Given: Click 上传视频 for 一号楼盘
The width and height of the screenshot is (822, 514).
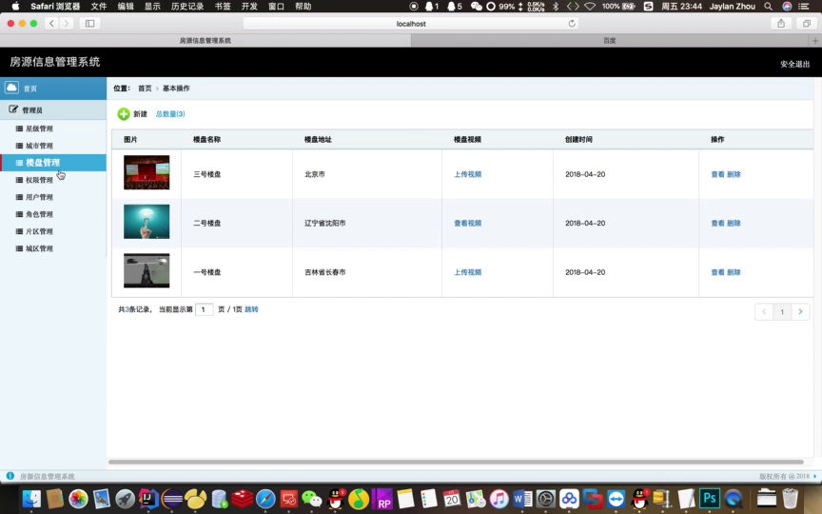Looking at the screenshot, I should coord(468,272).
